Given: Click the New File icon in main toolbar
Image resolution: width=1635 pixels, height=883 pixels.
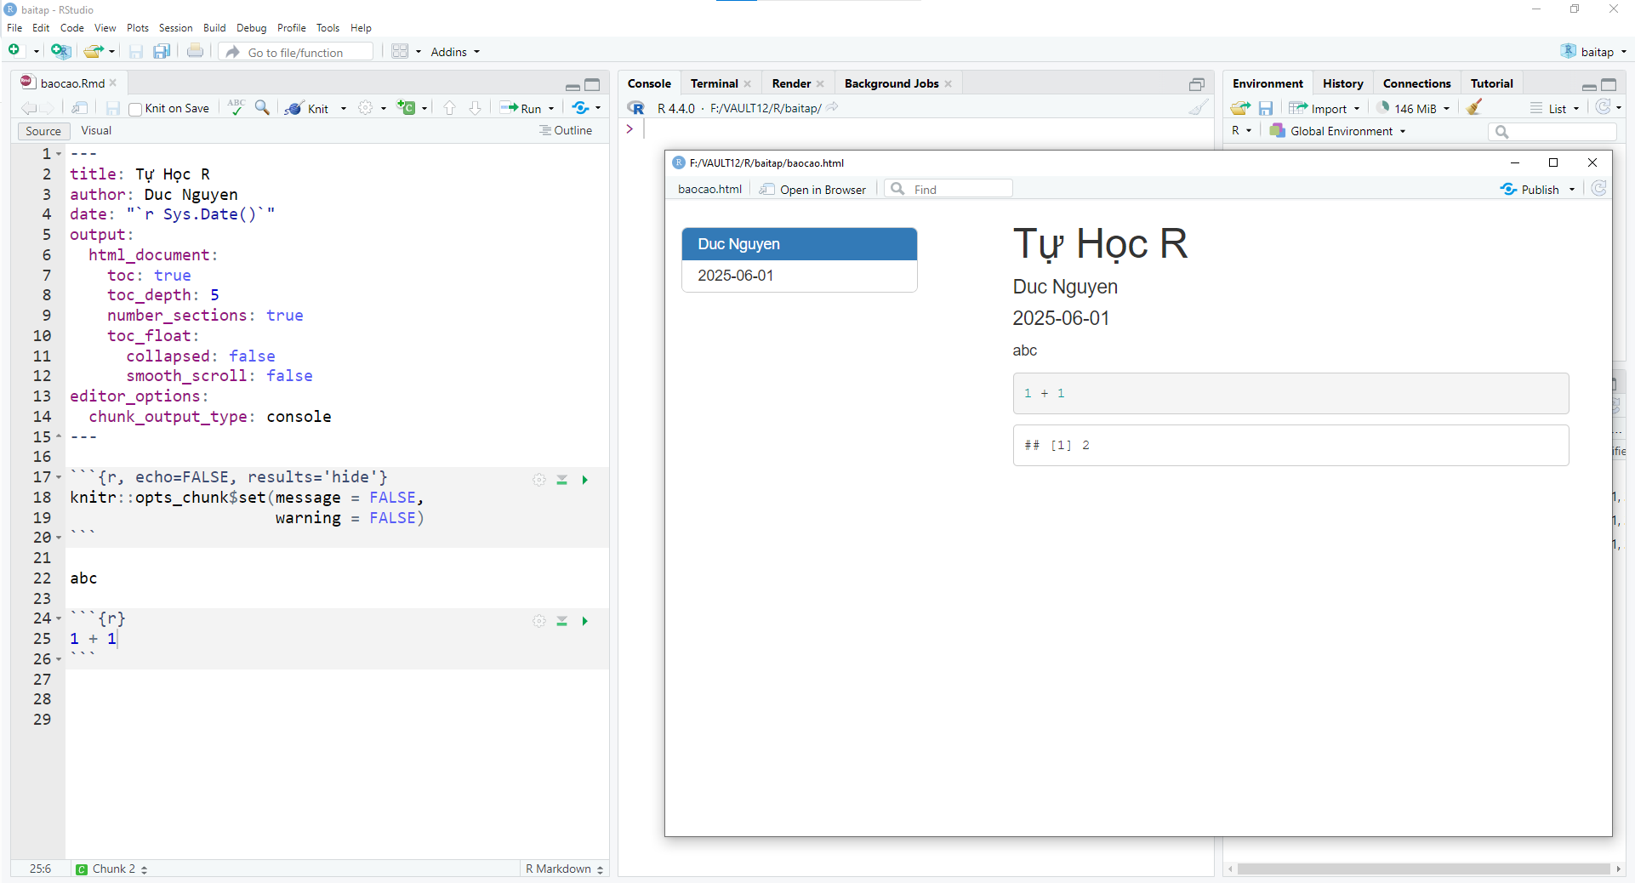Looking at the screenshot, I should 14,51.
